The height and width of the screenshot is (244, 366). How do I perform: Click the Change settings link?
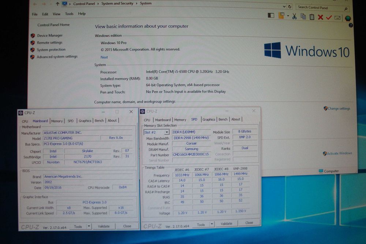click(x=339, y=109)
